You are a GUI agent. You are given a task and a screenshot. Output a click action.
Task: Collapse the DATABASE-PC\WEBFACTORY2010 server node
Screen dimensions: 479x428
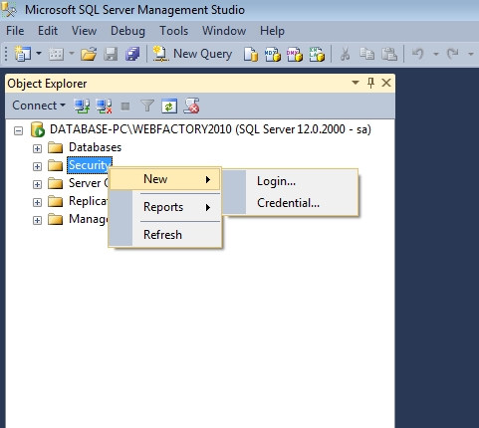click(18, 130)
